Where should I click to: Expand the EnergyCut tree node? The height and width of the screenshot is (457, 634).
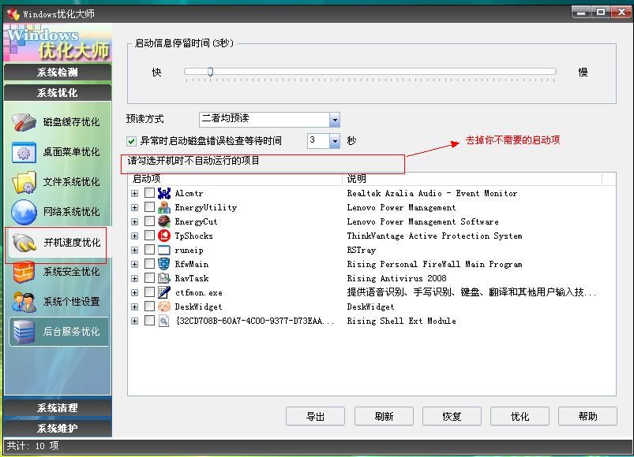(135, 222)
